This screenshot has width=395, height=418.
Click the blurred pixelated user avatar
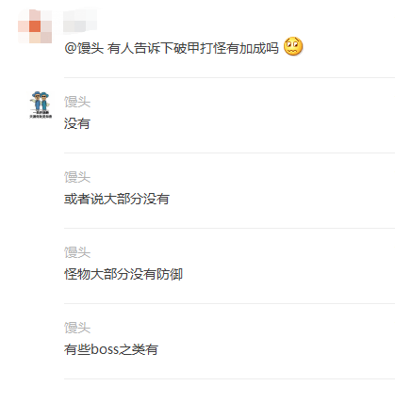(35, 26)
